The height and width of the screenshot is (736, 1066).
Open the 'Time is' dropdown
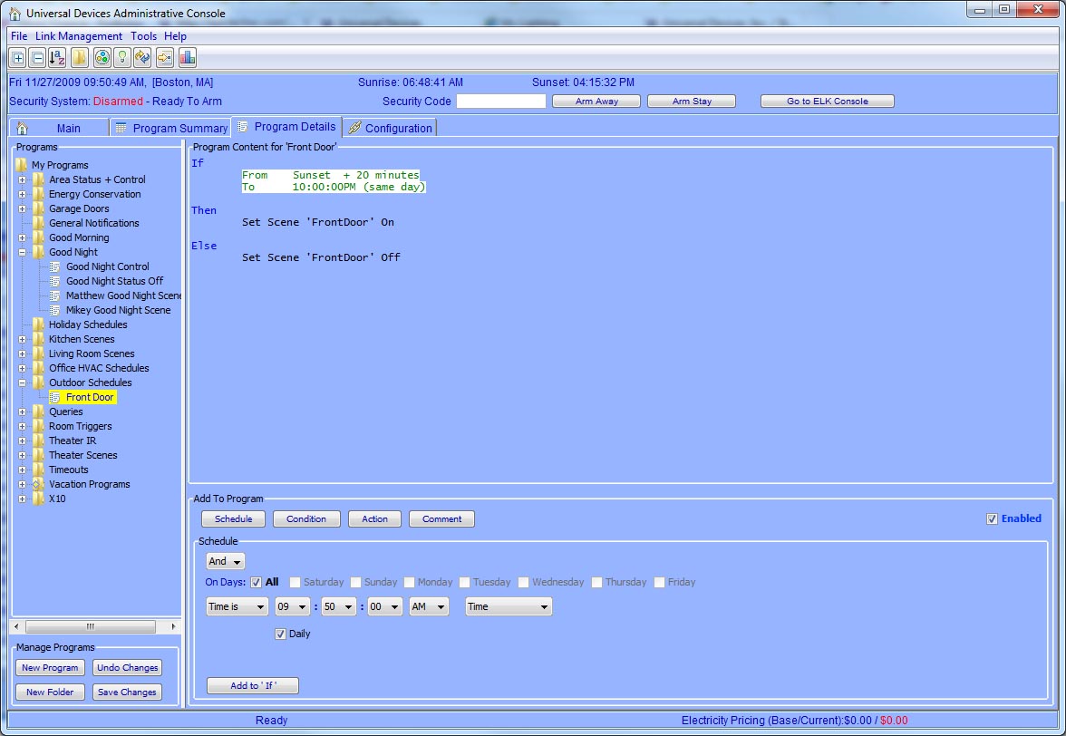(237, 607)
